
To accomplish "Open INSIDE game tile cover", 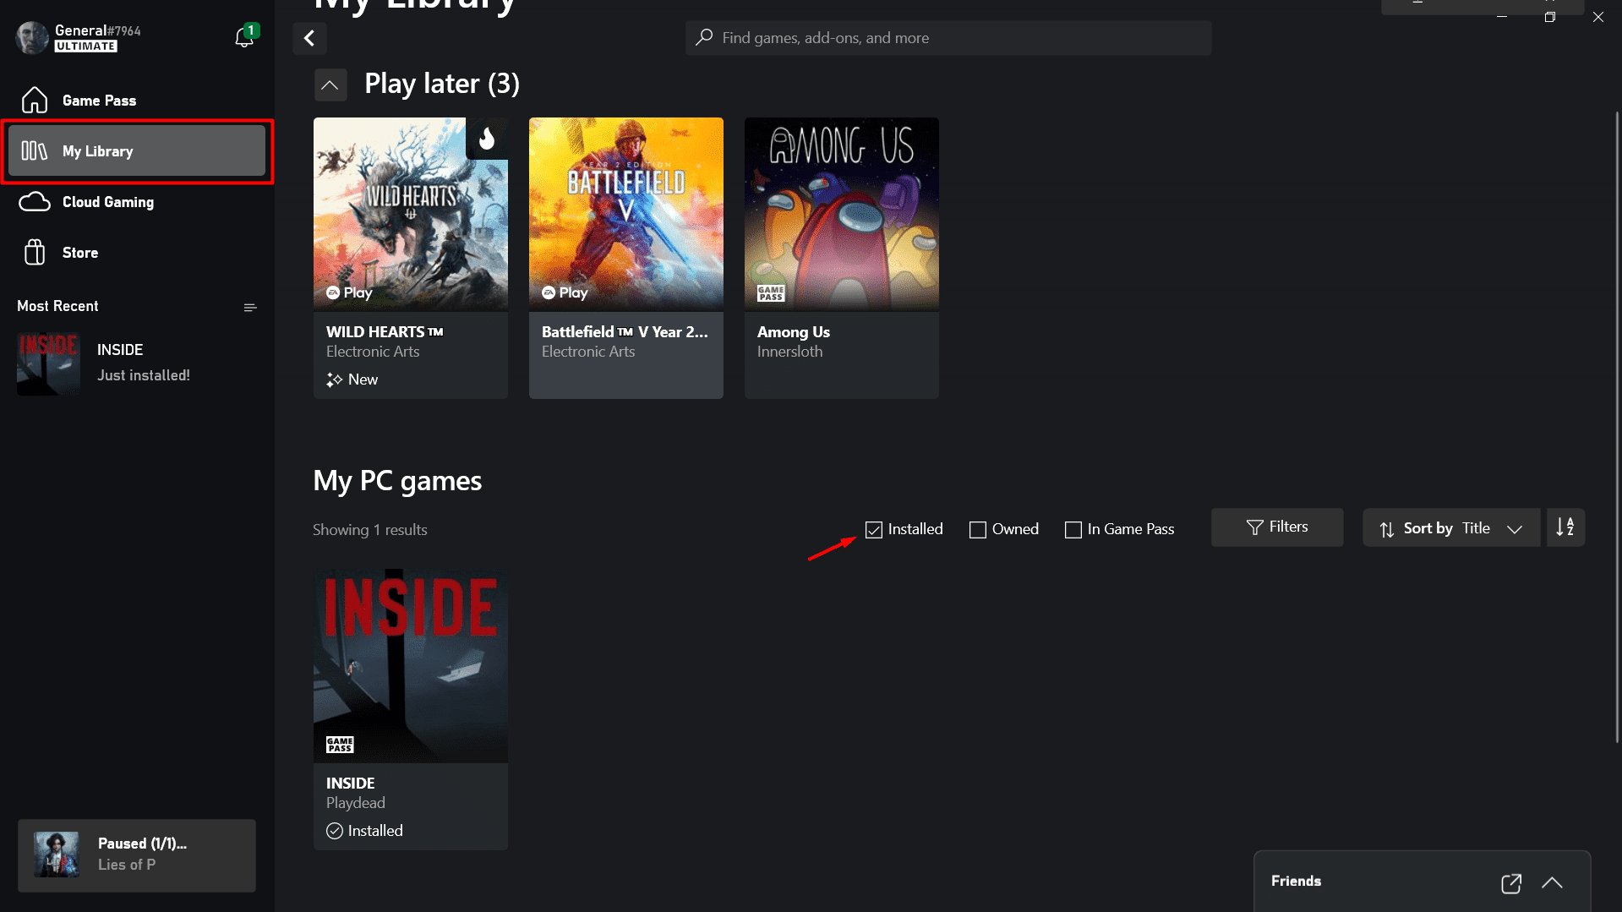I will pyautogui.click(x=411, y=666).
